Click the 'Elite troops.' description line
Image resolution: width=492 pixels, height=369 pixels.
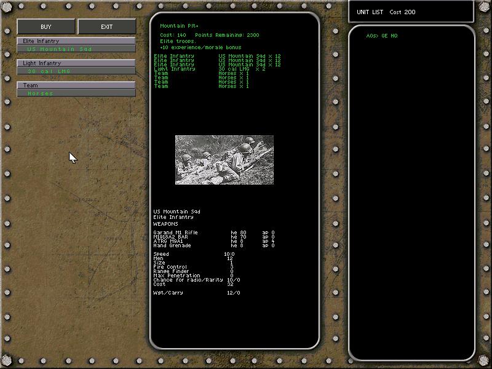(178, 41)
